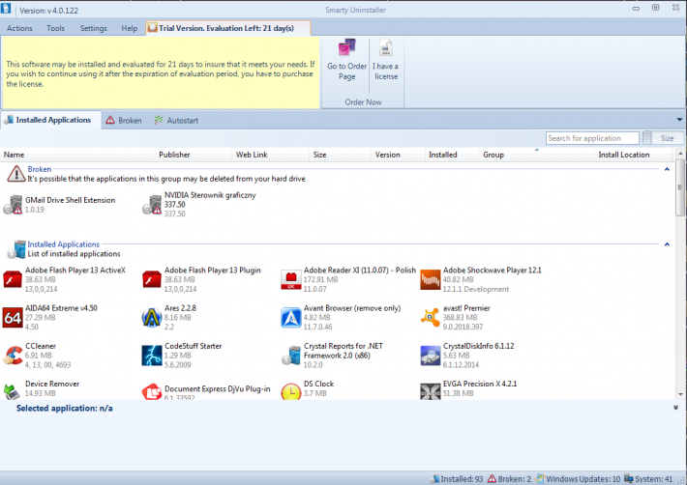Select the EVGA Precision X icon

(431, 391)
